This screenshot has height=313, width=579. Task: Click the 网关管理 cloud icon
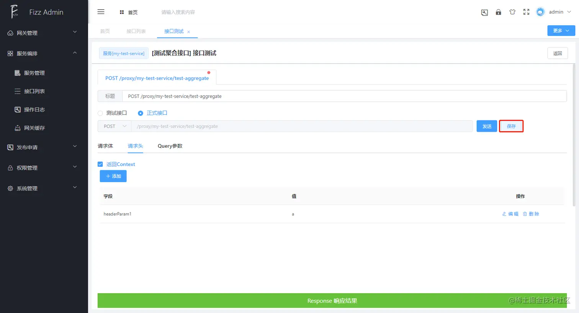tap(10, 33)
